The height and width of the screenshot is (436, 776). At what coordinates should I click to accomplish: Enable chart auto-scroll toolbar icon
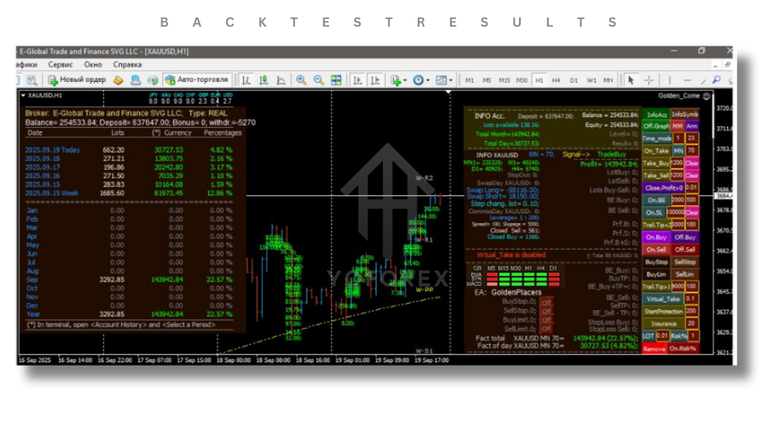point(358,80)
